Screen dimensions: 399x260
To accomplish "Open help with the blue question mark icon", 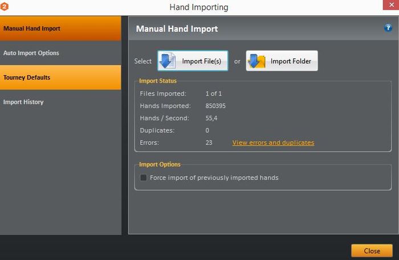I will [388, 28].
